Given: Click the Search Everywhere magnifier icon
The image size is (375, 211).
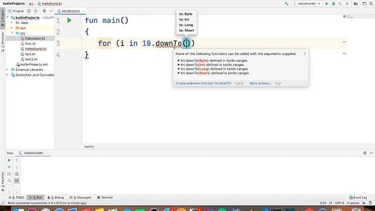Looking at the screenshot, I should [x=371, y=4].
